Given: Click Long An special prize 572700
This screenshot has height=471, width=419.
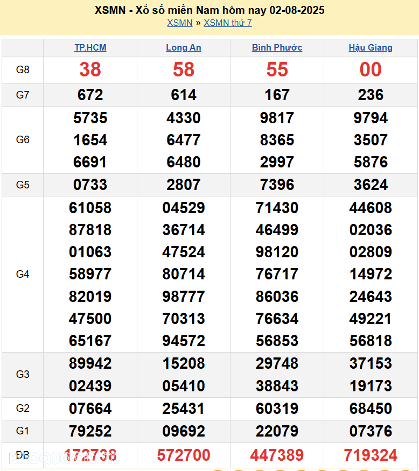Looking at the screenshot, I should coord(184,455).
